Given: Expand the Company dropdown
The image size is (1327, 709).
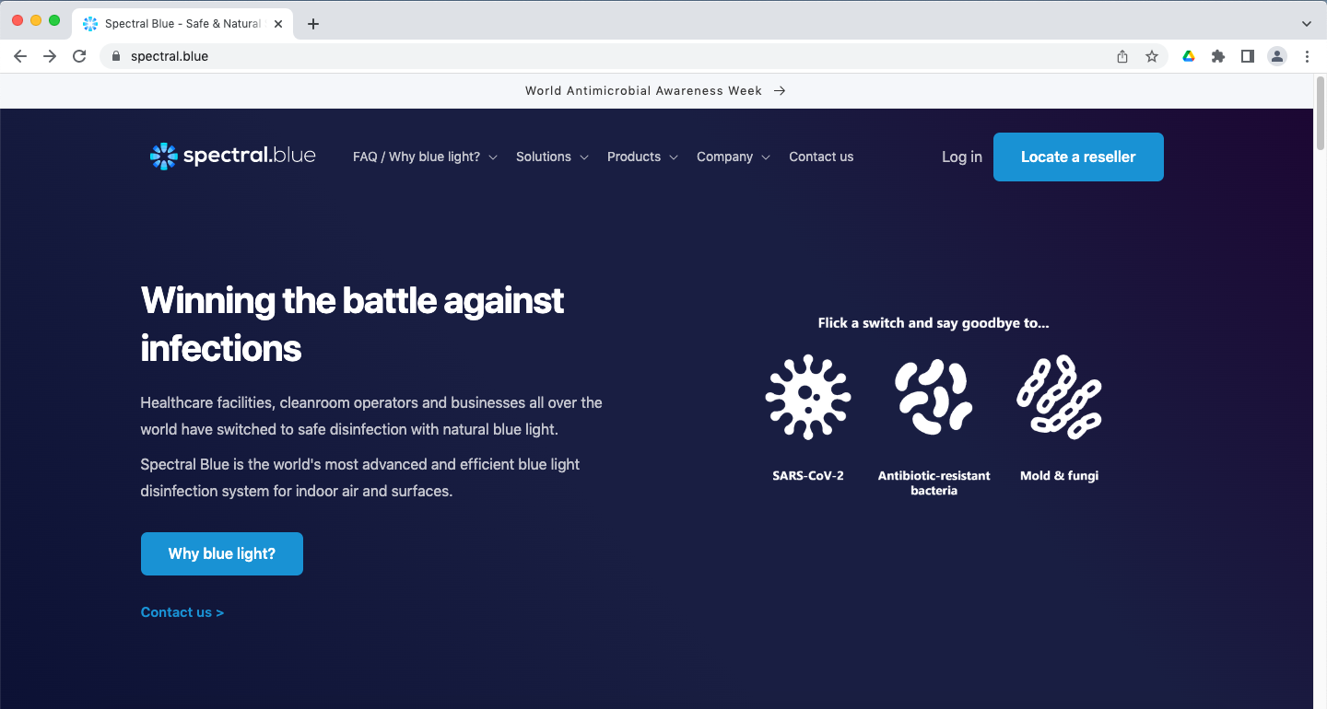Looking at the screenshot, I should 733,157.
